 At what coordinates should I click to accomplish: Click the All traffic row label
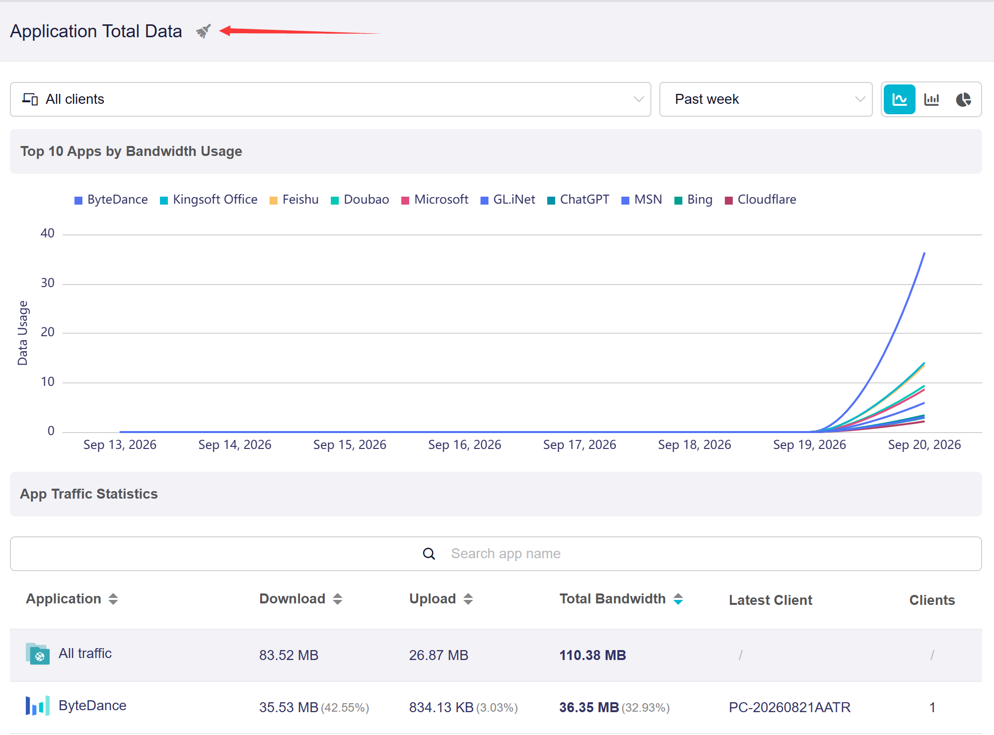[x=85, y=654]
